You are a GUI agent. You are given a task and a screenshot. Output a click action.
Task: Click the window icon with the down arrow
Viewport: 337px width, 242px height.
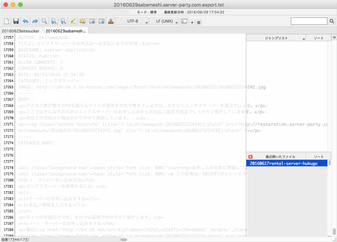(92, 21)
